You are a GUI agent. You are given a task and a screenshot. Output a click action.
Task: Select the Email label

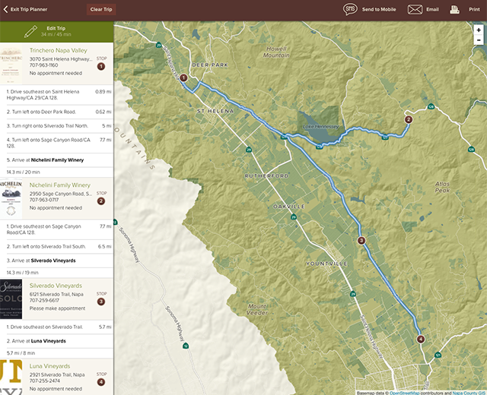(x=432, y=9)
